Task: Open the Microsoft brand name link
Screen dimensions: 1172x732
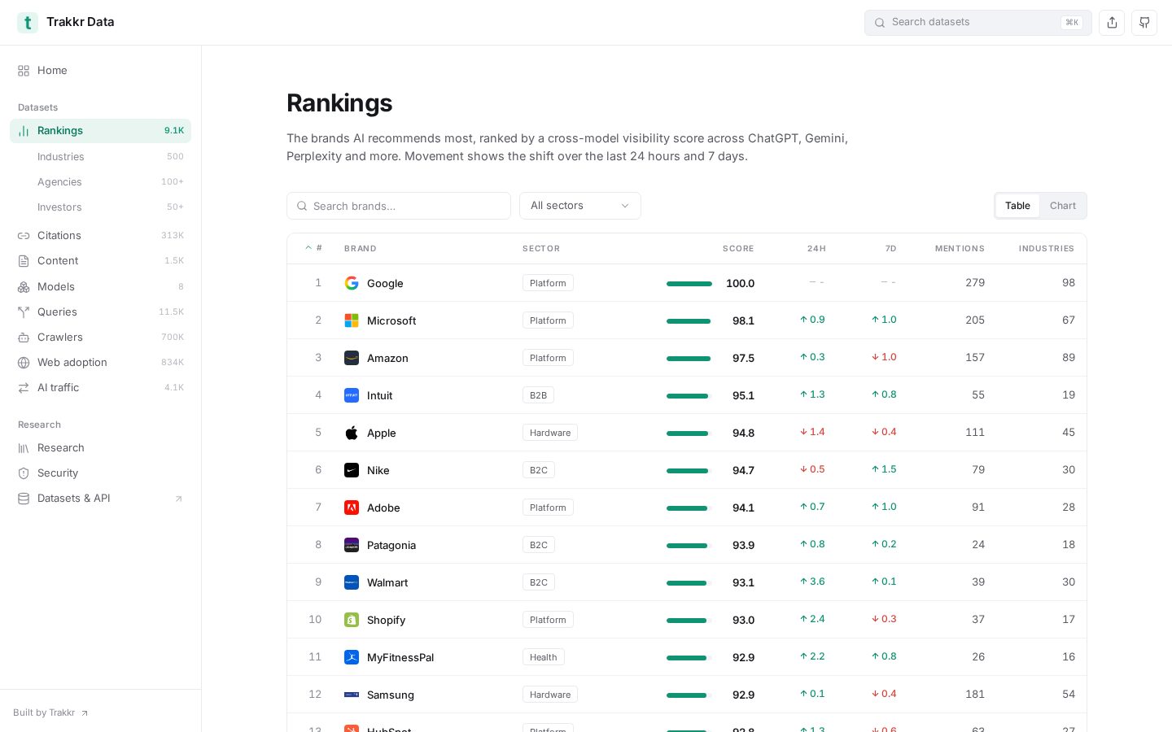Action: pyautogui.click(x=391, y=320)
